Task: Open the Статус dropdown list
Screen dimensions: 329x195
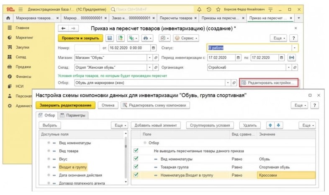Action: (x=294, y=48)
